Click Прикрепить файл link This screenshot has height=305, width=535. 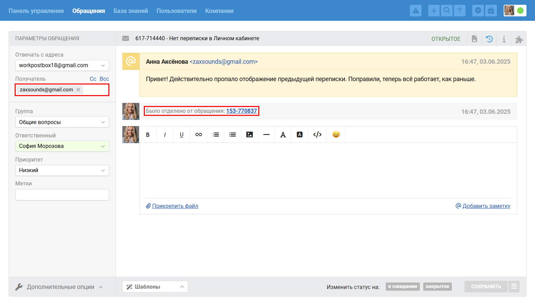(175, 206)
